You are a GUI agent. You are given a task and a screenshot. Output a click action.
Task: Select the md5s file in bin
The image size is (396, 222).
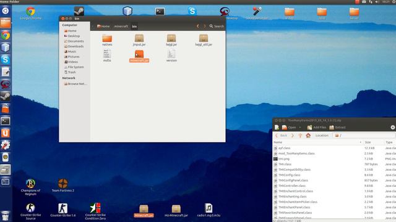coord(107,55)
